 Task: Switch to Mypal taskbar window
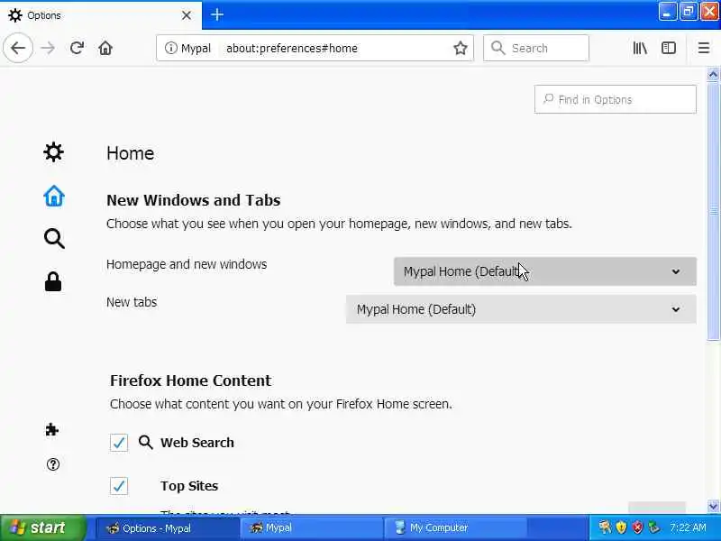[x=312, y=528]
